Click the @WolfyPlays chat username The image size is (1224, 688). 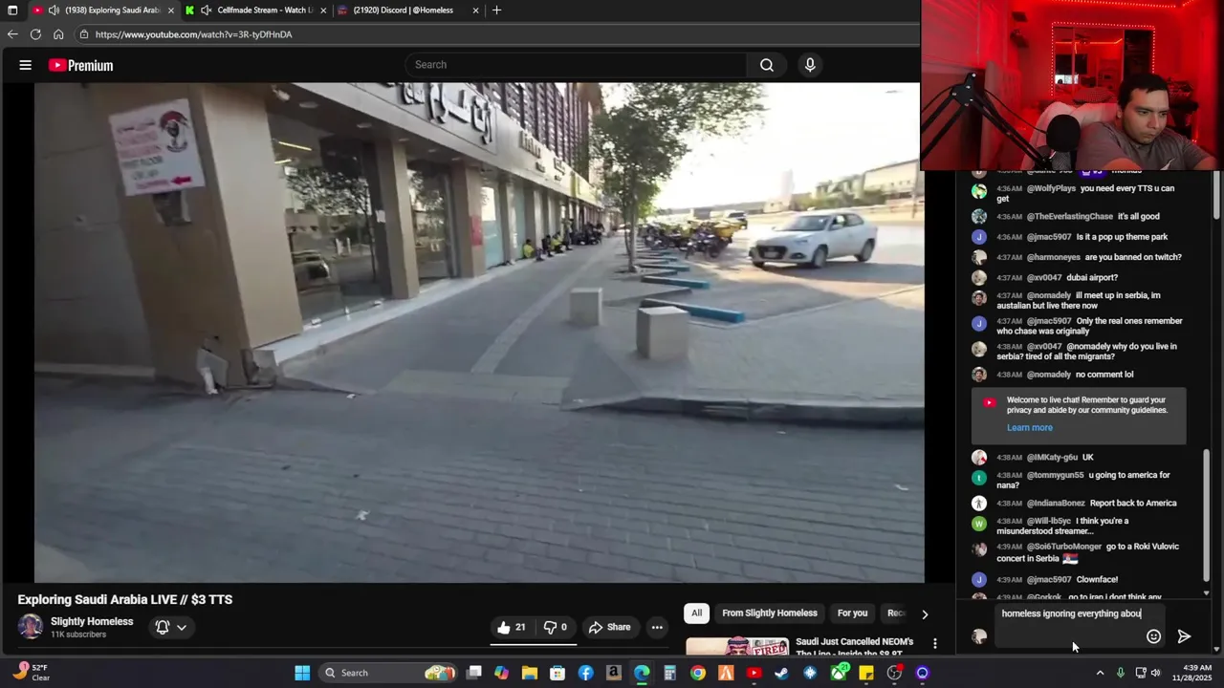[1051, 188]
